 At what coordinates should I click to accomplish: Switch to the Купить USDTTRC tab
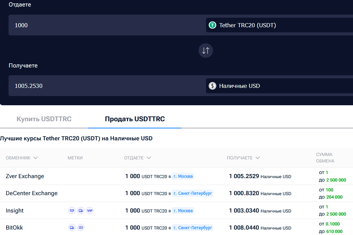[44, 119]
